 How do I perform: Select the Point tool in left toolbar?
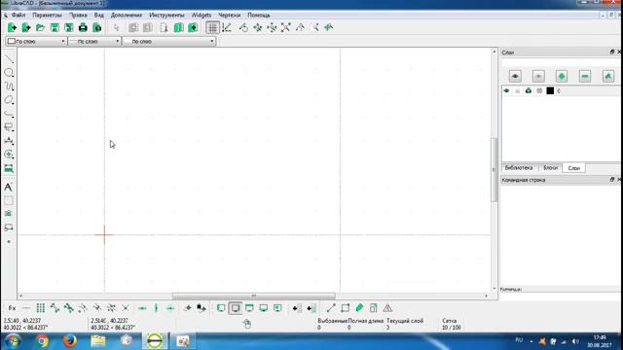9,242
